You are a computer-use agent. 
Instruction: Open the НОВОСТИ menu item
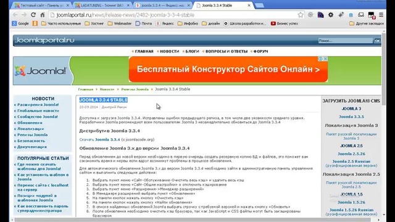tap(169, 51)
